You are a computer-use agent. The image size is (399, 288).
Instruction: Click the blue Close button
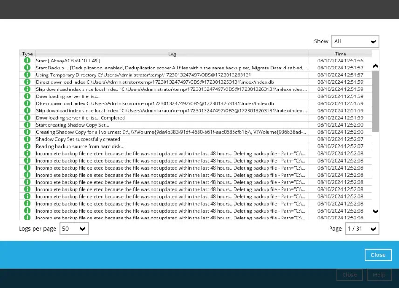[x=378, y=255]
